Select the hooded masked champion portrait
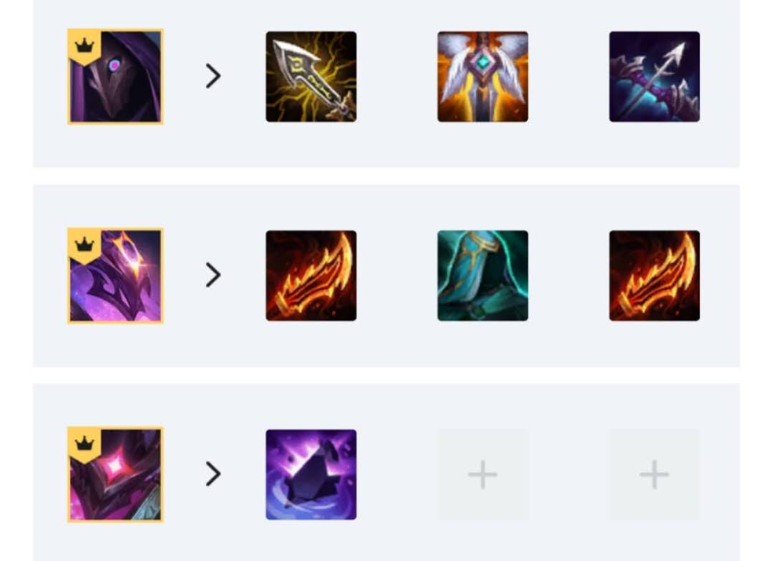This screenshot has width=772, height=561. (115, 76)
